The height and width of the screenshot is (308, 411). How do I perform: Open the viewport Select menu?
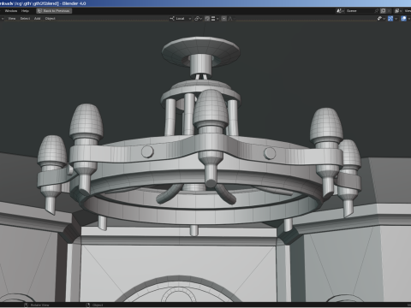pos(25,19)
